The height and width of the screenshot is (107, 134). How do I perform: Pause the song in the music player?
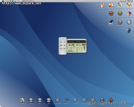click(x=61, y=42)
